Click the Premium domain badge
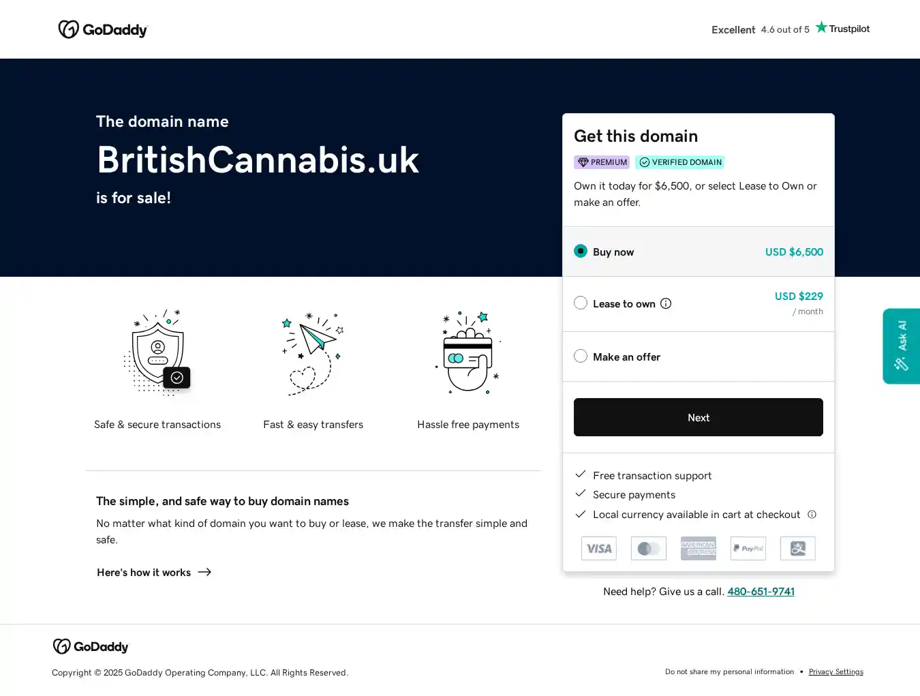The image size is (920, 696). pyautogui.click(x=602, y=162)
